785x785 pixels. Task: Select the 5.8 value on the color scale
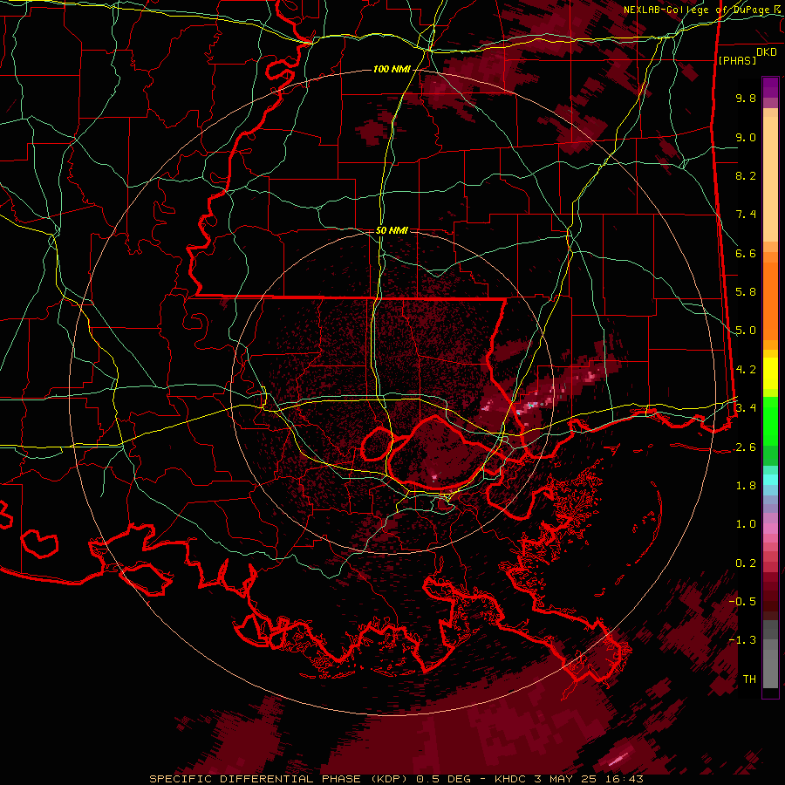(746, 292)
